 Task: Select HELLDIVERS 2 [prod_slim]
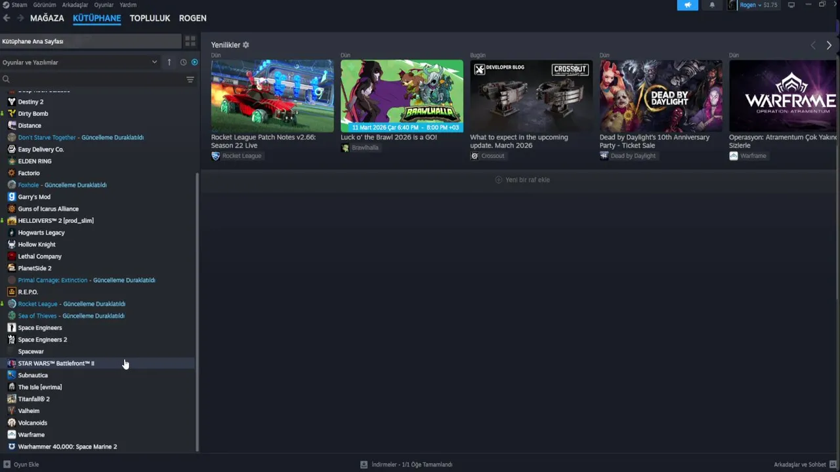coord(98,221)
